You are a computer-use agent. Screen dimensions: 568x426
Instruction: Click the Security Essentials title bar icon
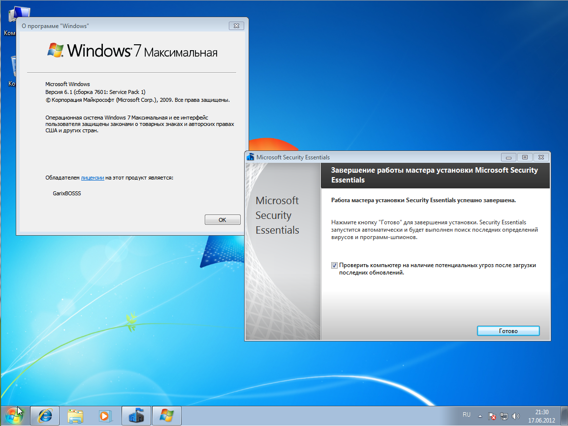[x=251, y=157]
